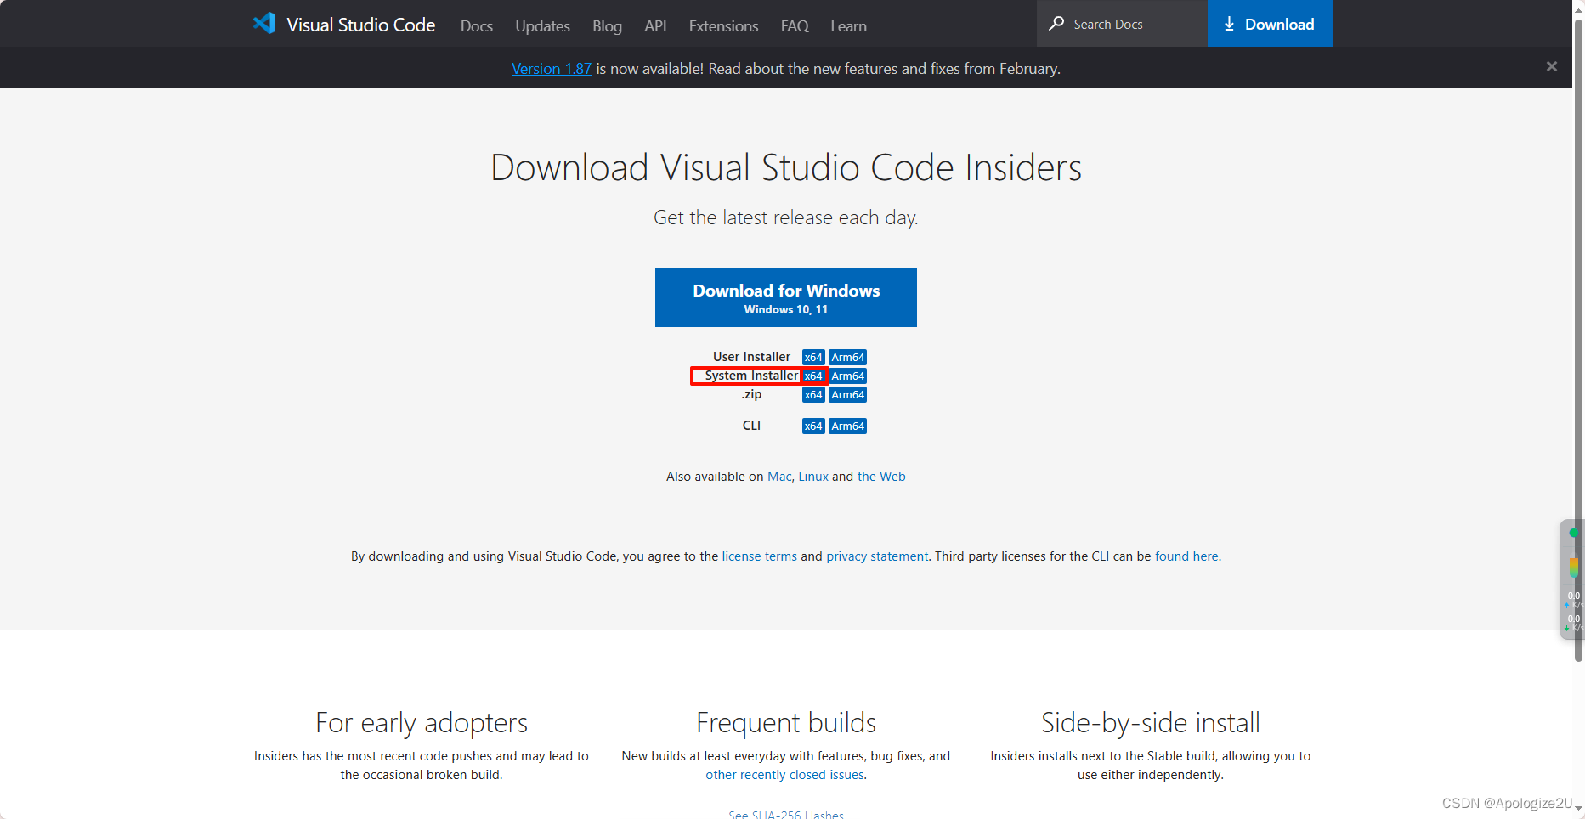This screenshot has width=1585, height=819.
Task: Download the CLI x64 build
Action: pyautogui.click(x=813, y=426)
